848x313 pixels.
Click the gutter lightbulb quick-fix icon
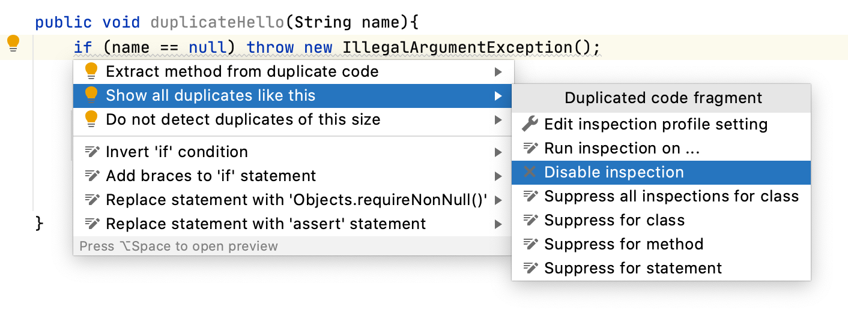click(13, 44)
